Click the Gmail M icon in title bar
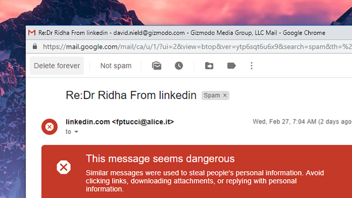The width and height of the screenshot is (352, 198). (x=32, y=33)
